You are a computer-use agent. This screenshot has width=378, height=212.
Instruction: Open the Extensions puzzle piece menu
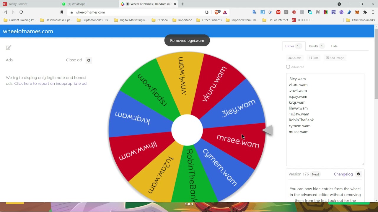click(365, 12)
